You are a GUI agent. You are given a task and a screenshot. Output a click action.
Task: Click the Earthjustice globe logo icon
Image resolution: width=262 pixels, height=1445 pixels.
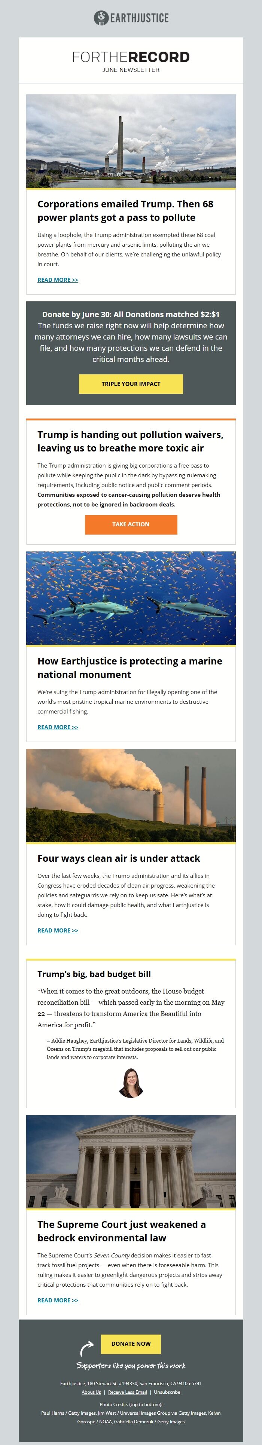(x=100, y=18)
